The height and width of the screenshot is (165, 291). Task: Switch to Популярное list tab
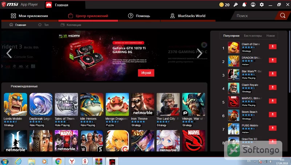click(231, 35)
